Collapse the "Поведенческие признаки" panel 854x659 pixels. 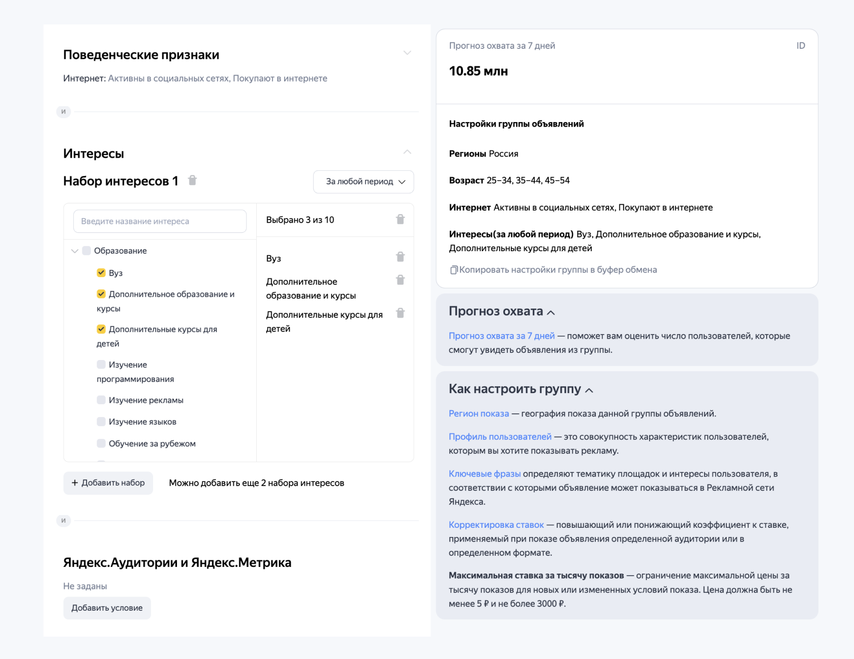(407, 52)
